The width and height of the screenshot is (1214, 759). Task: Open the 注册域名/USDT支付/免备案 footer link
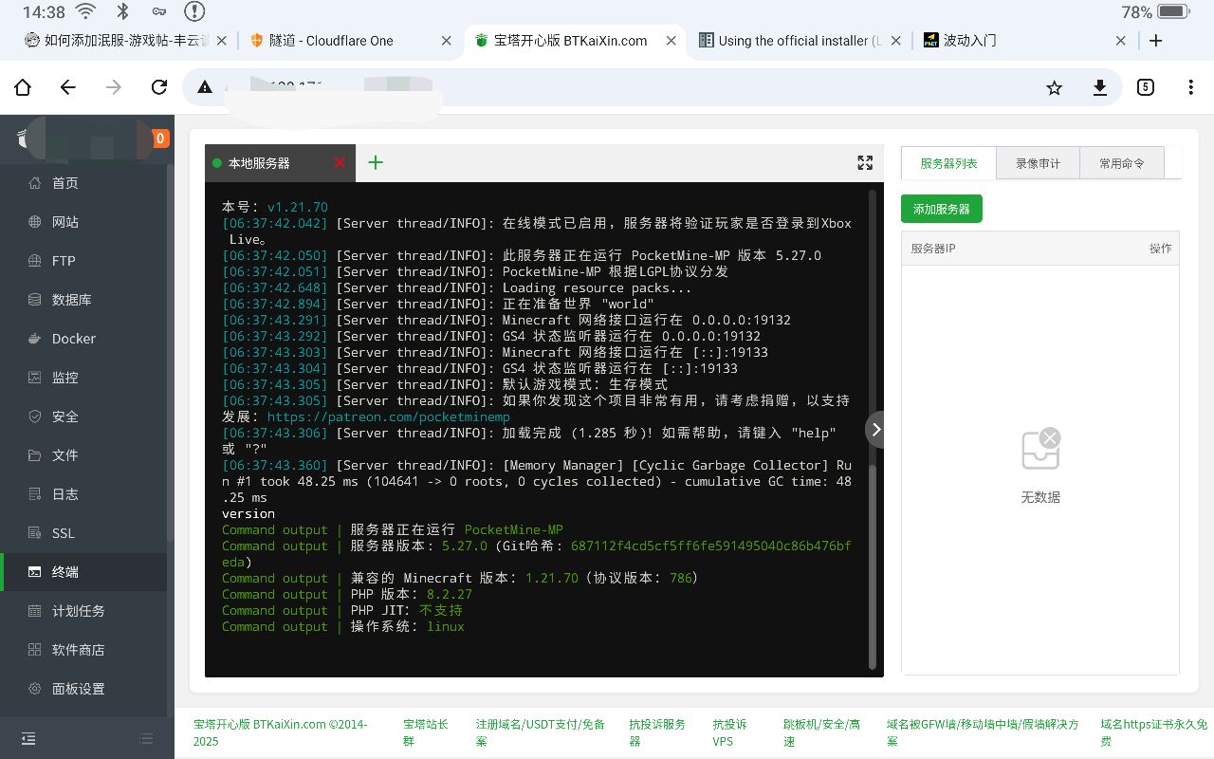540,732
